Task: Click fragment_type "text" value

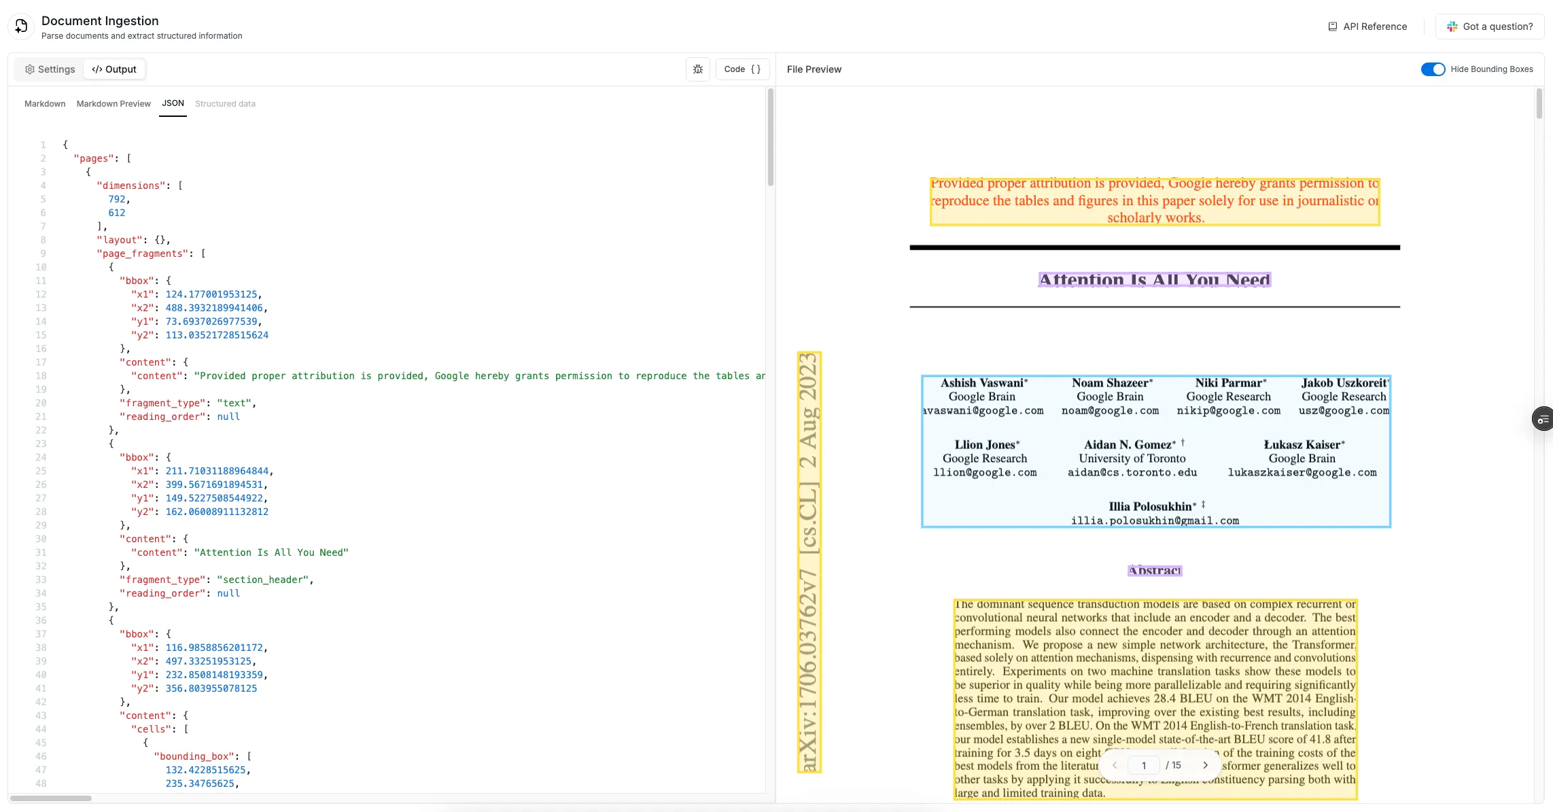Action: coord(234,403)
